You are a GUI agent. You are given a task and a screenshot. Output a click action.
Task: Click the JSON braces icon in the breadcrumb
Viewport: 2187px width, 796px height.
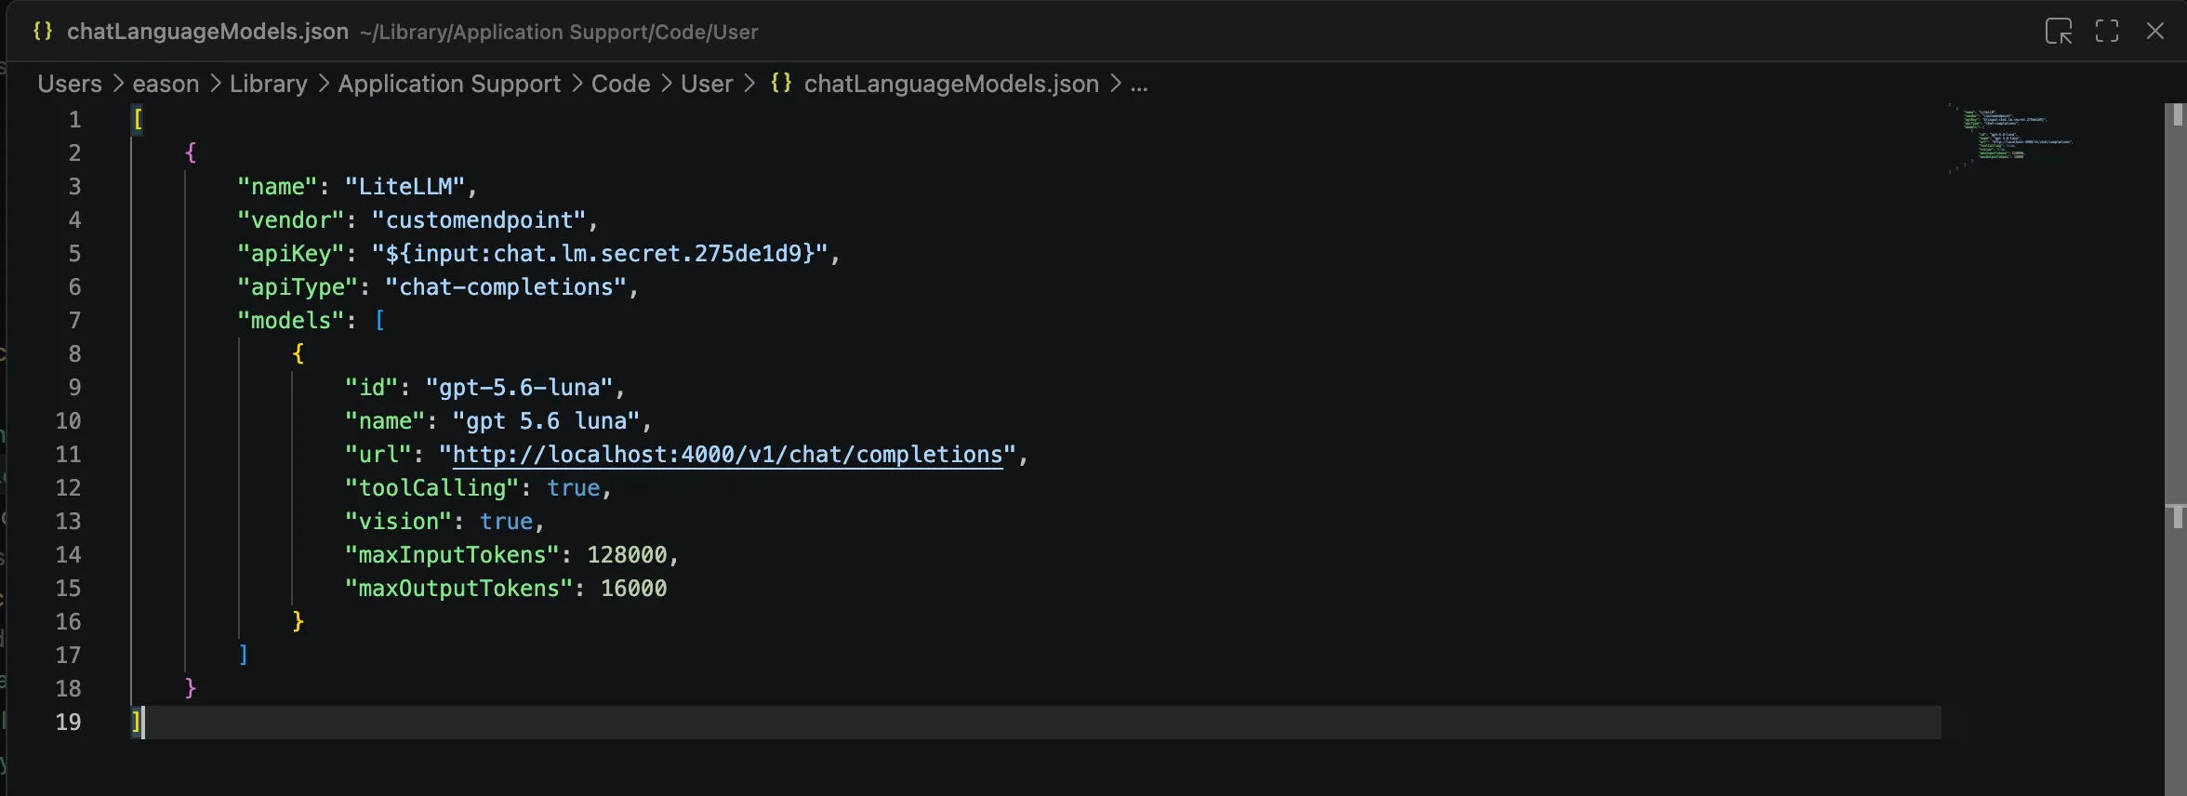pyautogui.click(x=781, y=83)
